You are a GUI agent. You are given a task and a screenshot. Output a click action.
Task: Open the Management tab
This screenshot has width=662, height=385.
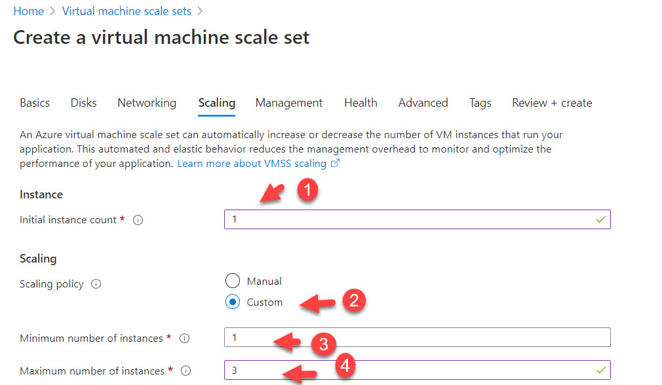tap(289, 103)
